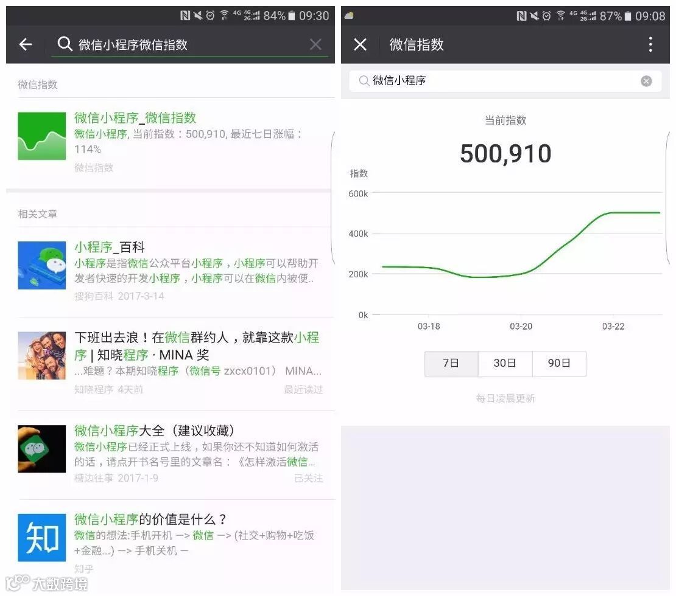Tap the Wi-Fi icon in left status bar
676x596 pixels.
coord(224,16)
